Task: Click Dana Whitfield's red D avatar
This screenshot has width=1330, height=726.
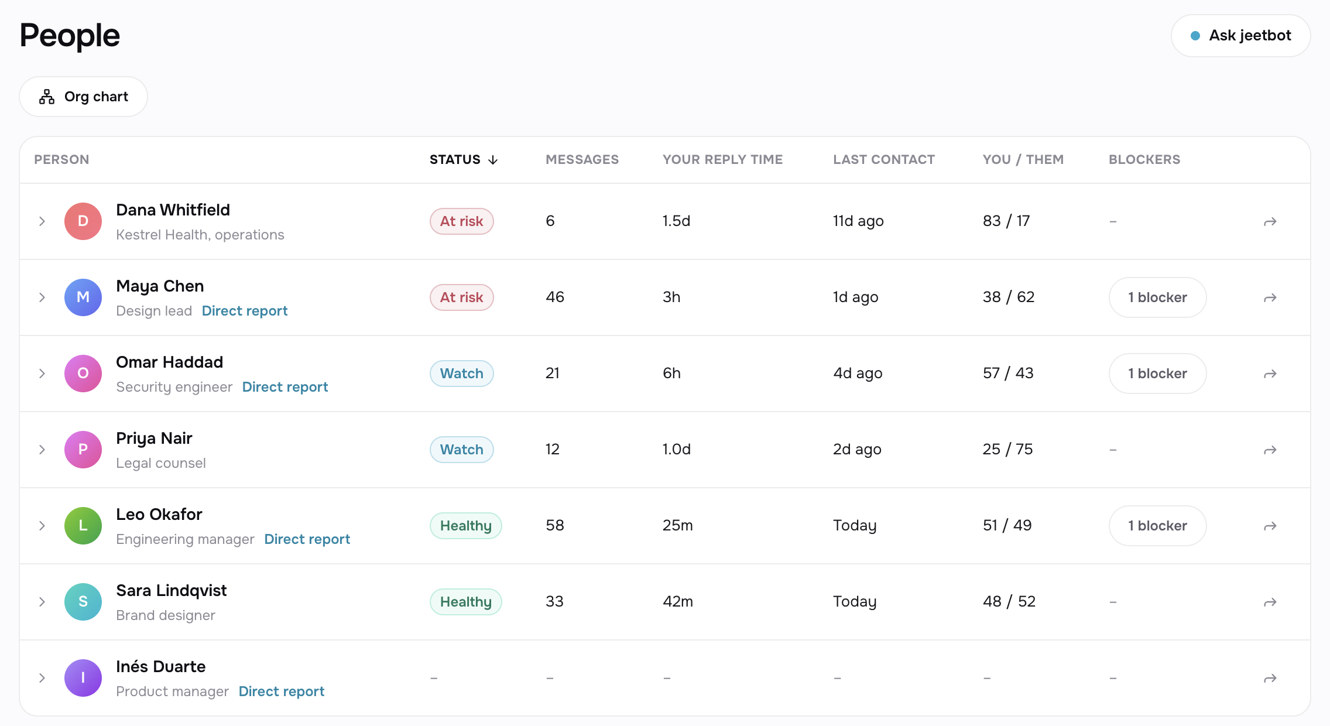Action: tap(83, 221)
